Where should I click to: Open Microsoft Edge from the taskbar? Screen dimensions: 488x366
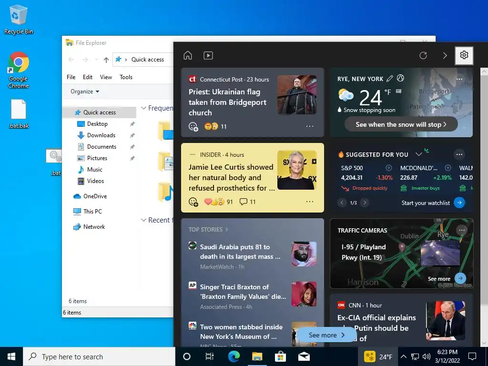(234, 356)
